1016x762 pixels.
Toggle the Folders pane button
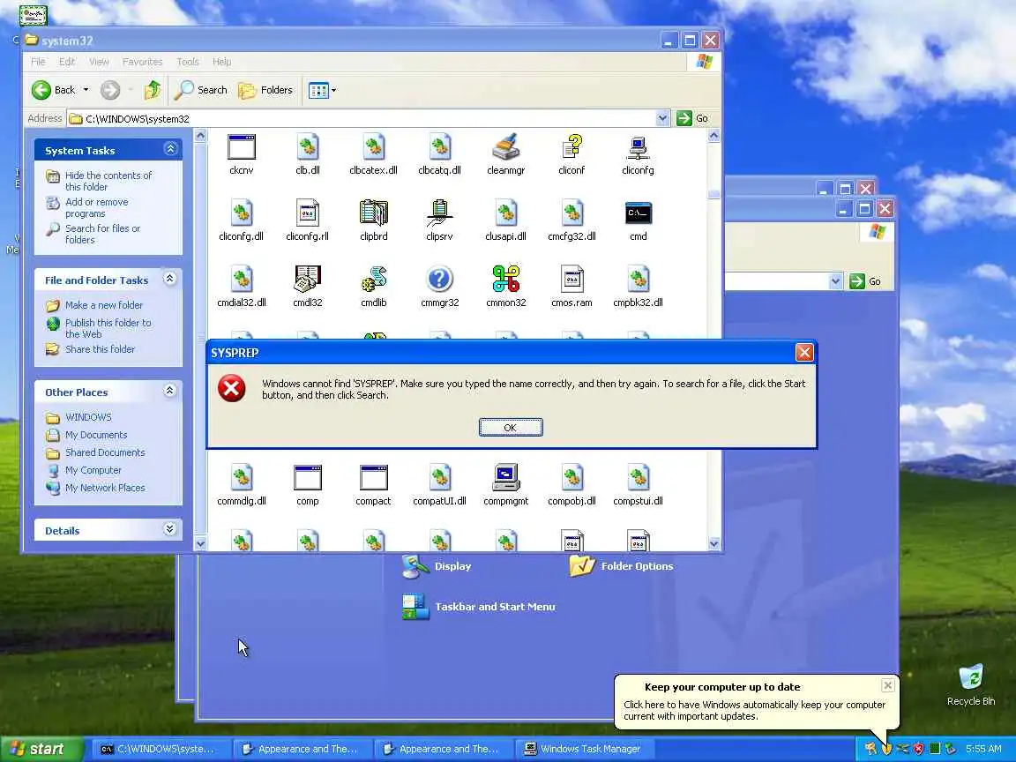click(x=265, y=90)
